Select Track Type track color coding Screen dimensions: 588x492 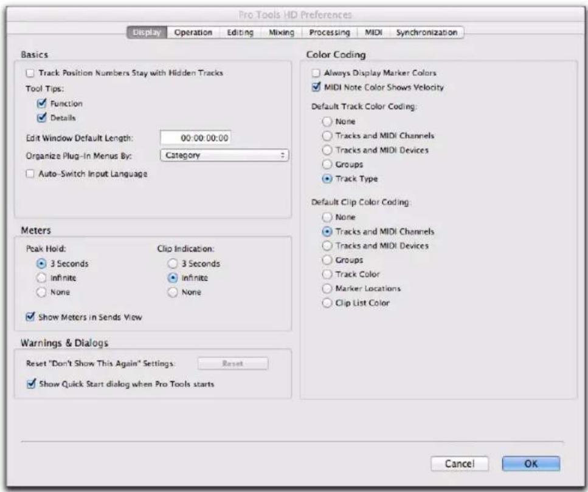tap(327, 179)
